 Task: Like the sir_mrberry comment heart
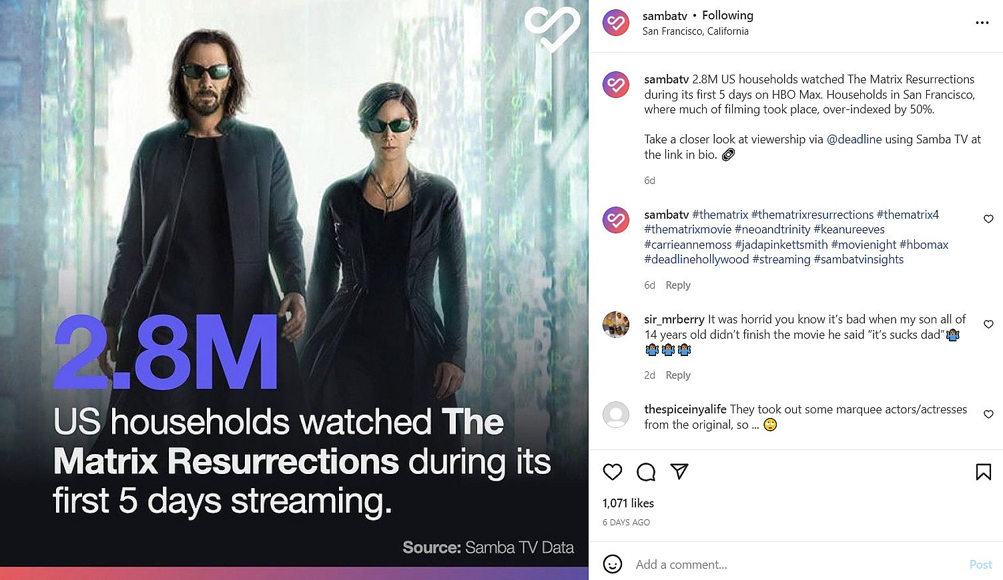point(988,324)
